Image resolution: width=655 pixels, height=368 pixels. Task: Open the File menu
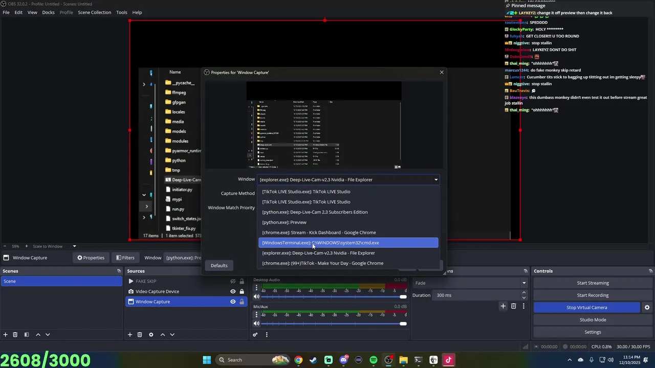pos(6,12)
